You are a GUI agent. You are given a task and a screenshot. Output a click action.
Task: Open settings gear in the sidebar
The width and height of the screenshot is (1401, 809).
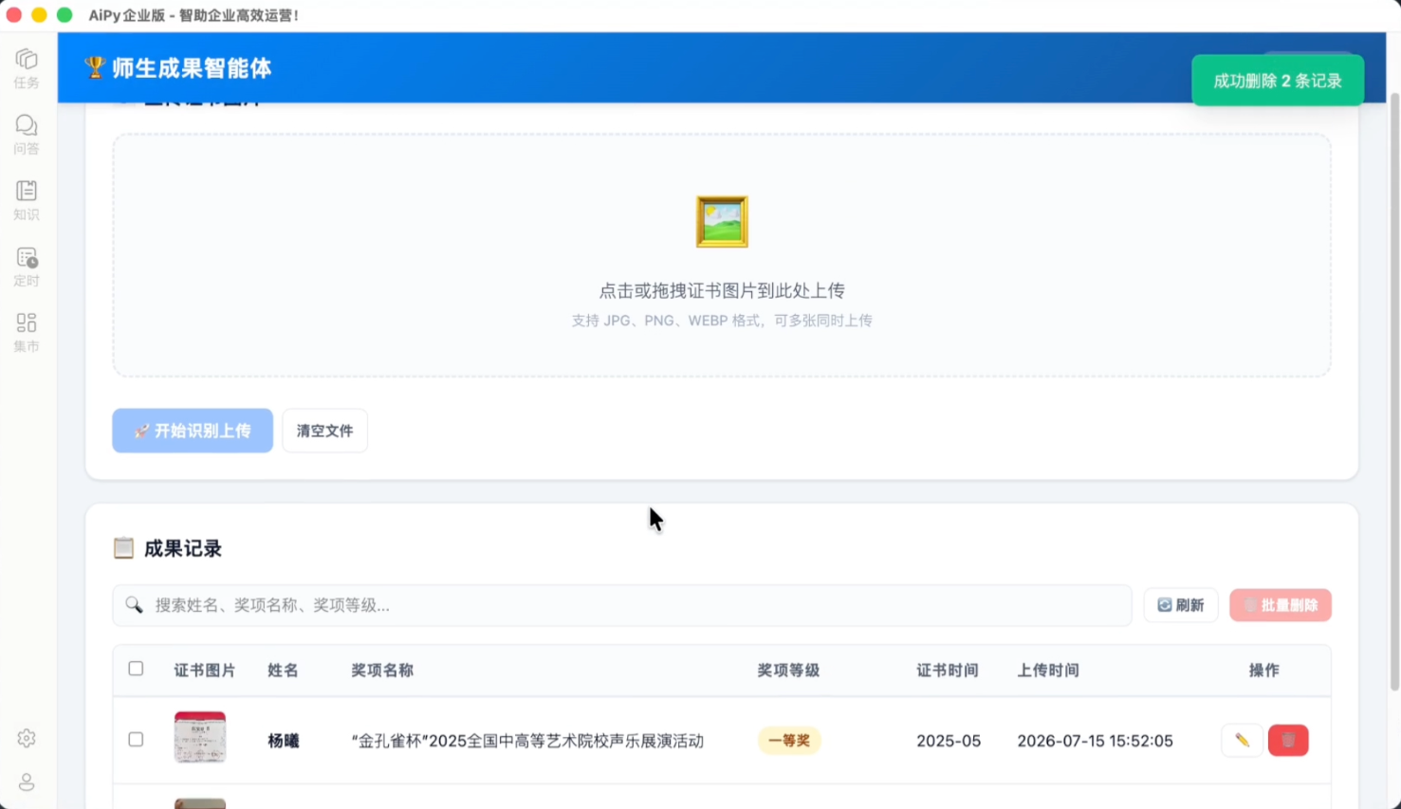27,738
